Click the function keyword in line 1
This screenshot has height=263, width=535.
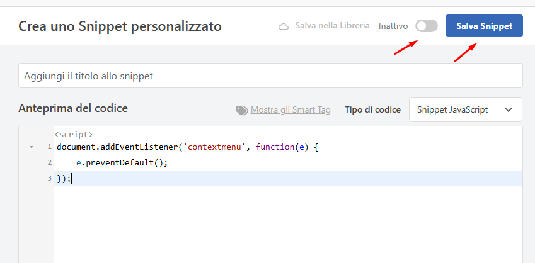tap(275, 147)
